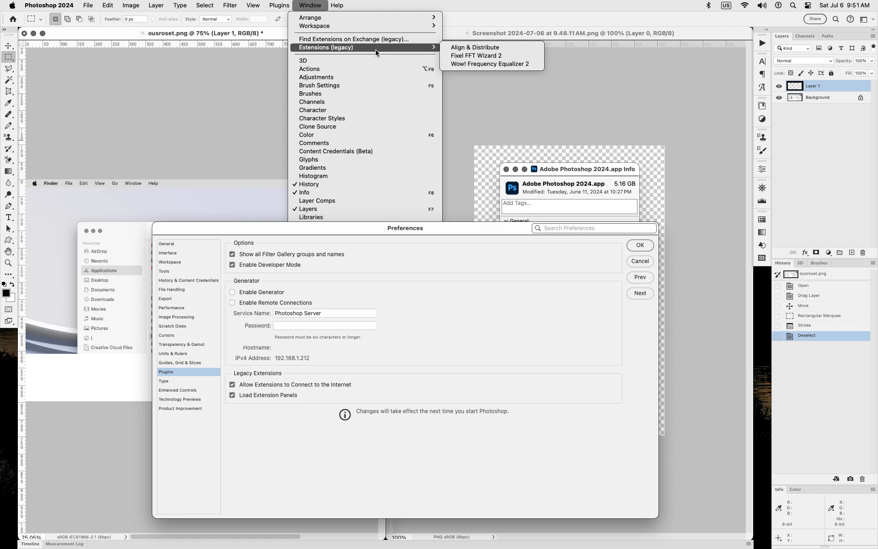Viewport: 878px width, 549px height.
Task: Select the Type tool in toolbar
Action: coord(8,217)
